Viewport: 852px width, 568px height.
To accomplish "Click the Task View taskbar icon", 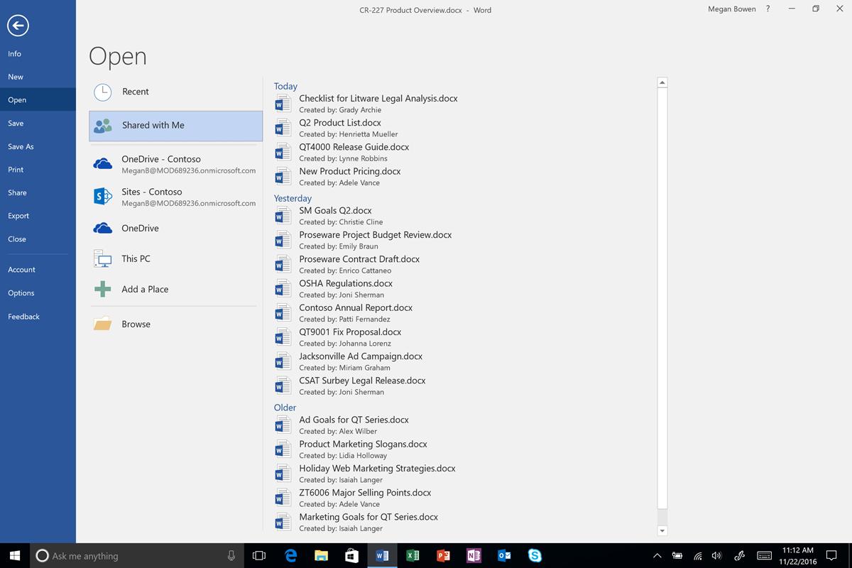I will 259,556.
